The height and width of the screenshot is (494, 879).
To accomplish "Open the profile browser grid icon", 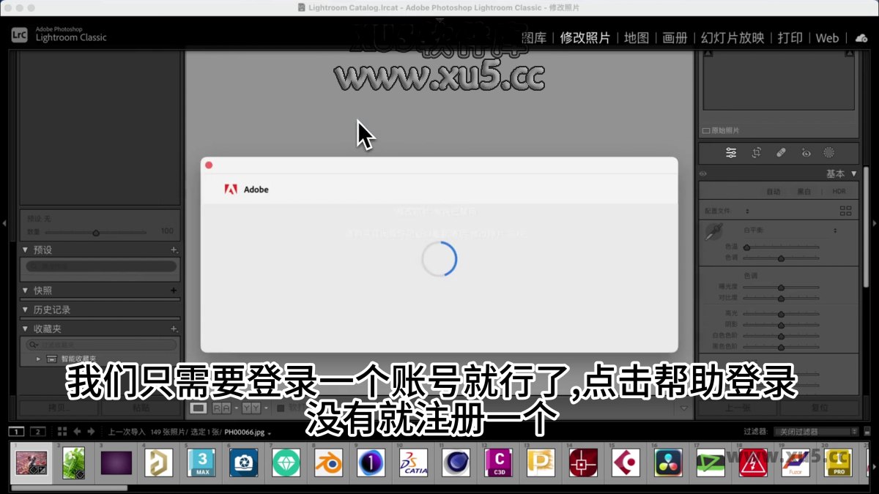I will click(846, 210).
